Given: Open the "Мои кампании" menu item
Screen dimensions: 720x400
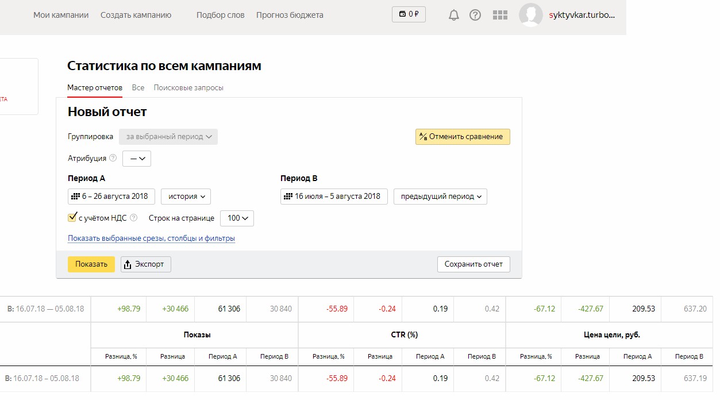Looking at the screenshot, I should pyautogui.click(x=61, y=15).
